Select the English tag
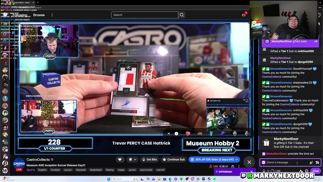This screenshot has width=323, height=182. pos(42,170)
